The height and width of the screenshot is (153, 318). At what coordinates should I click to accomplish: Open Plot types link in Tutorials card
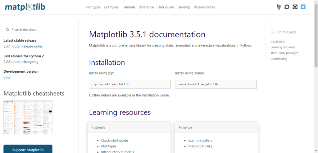pyautogui.click(x=109, y=146)
